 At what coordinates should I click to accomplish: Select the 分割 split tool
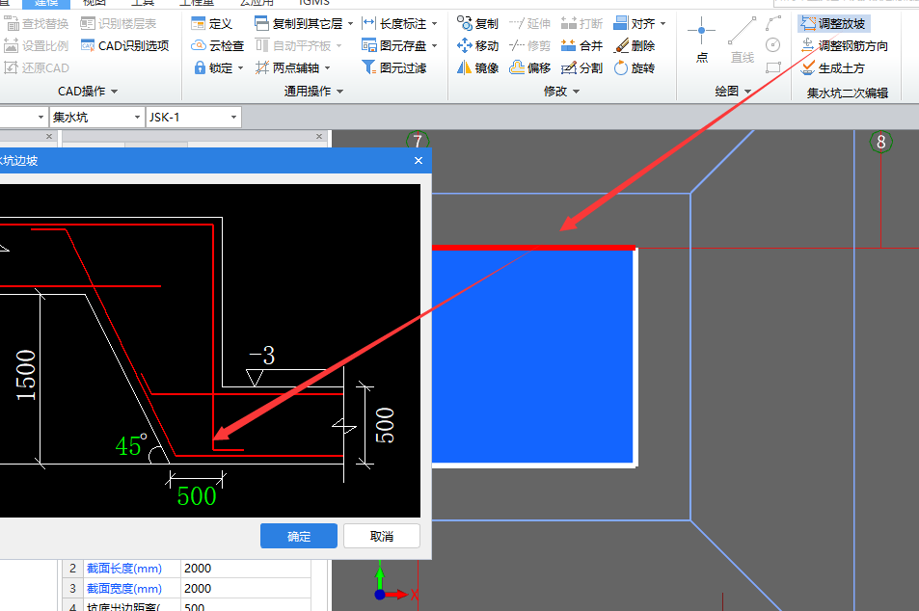pyautogui.click(x=582, y=68)
